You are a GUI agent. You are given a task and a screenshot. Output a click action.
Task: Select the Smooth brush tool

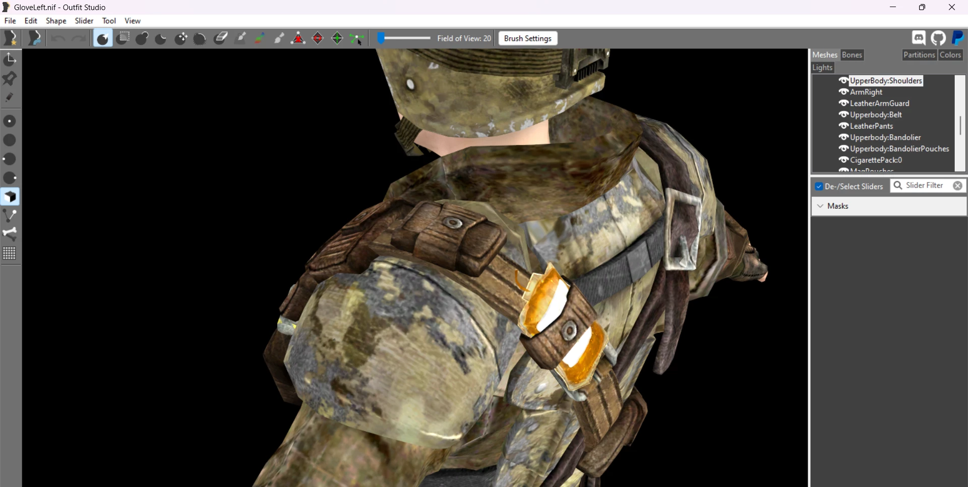pyautogui.click(x=200, y=38)
